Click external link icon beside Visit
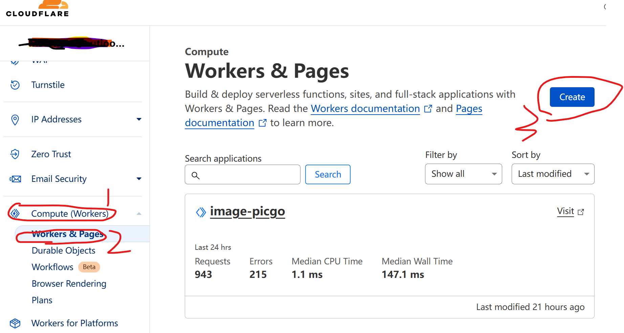This screenshot has width=624, height=333. click(581, 212)
